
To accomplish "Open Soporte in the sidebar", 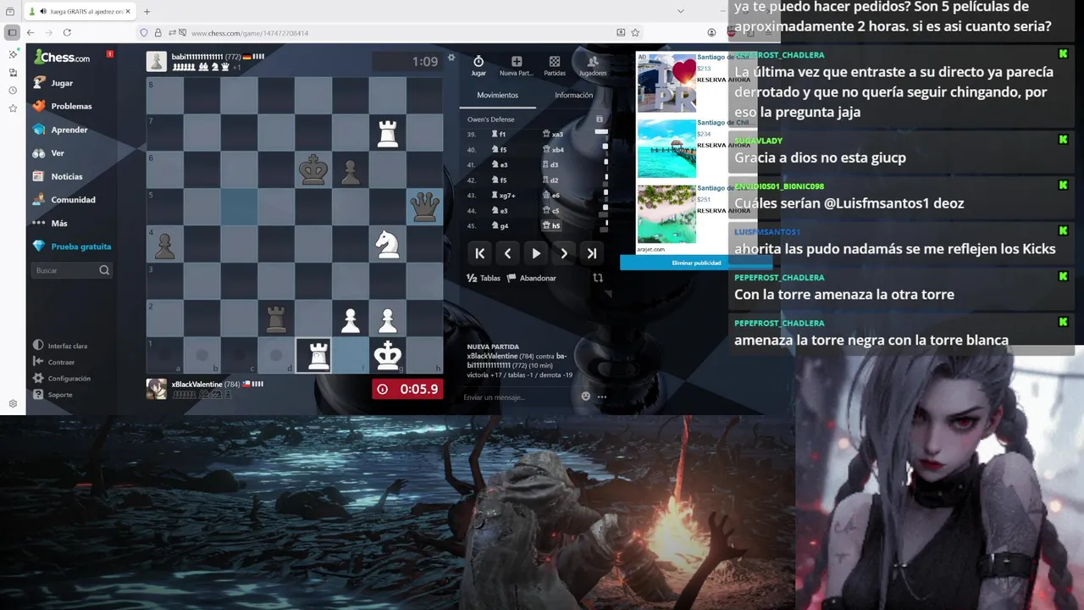I will point(53,394).
